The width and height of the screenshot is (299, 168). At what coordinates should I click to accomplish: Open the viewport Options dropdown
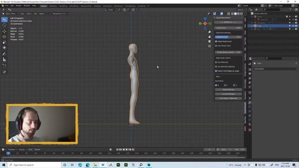pos(241,10)
